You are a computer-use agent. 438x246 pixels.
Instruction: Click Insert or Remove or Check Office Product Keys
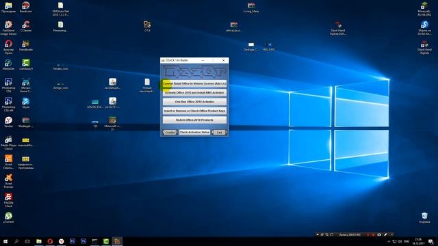pos(194,111)
